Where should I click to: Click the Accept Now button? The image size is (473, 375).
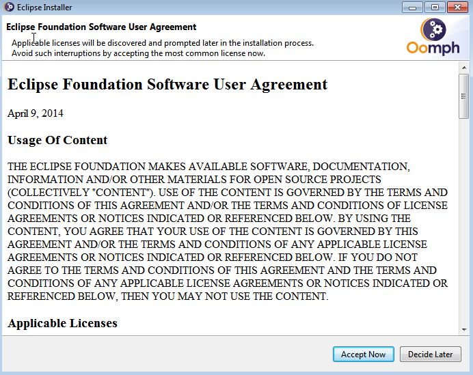click(363, 354)
